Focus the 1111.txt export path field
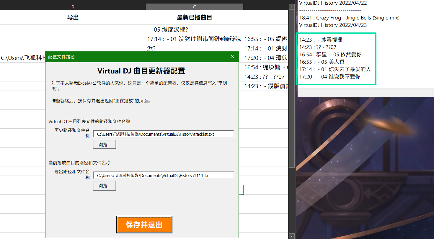The height and width of the screenshot is (239, 434). click(163, 176)
